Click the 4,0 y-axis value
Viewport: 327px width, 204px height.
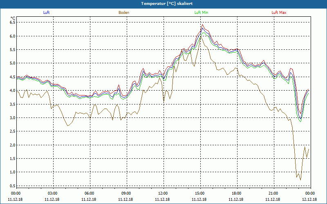[12, 91]
